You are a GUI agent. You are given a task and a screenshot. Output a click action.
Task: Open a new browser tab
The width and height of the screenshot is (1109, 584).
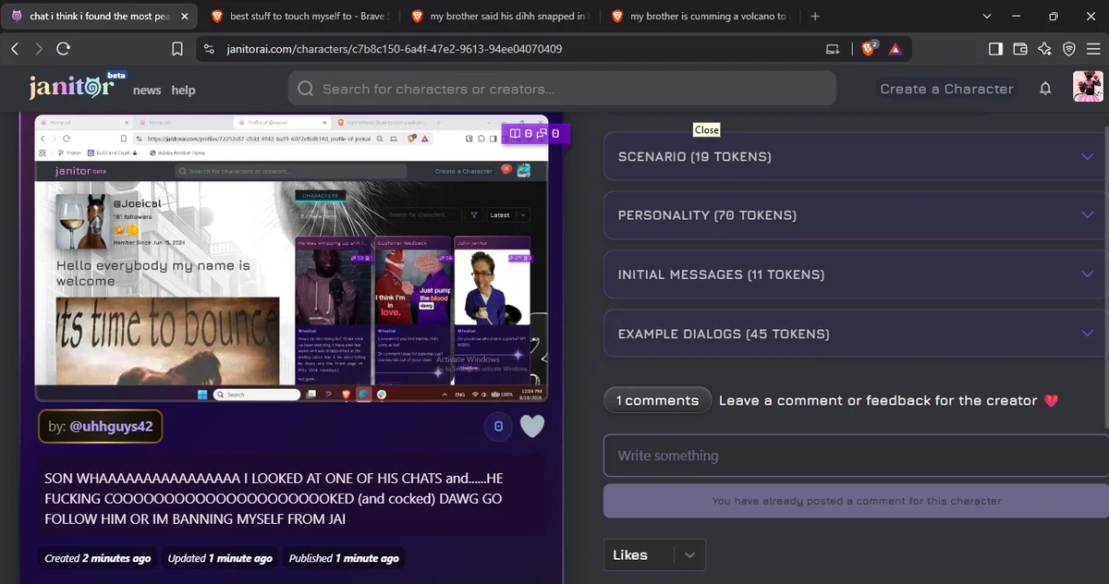814,17
